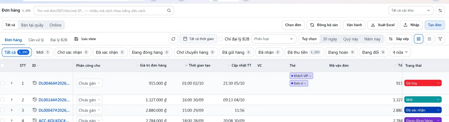Screen dimensions: 449x122
Task: Click Đồng bộ sàn sync button
Action: coord(324,25)
